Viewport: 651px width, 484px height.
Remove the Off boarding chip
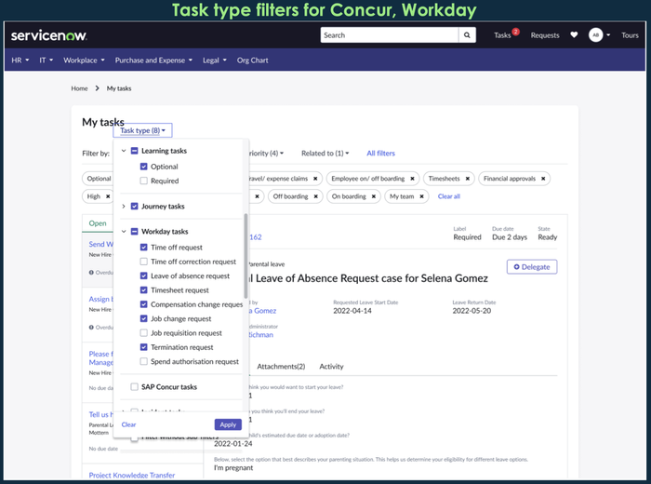pyautogui.click(x=316, y=196)
